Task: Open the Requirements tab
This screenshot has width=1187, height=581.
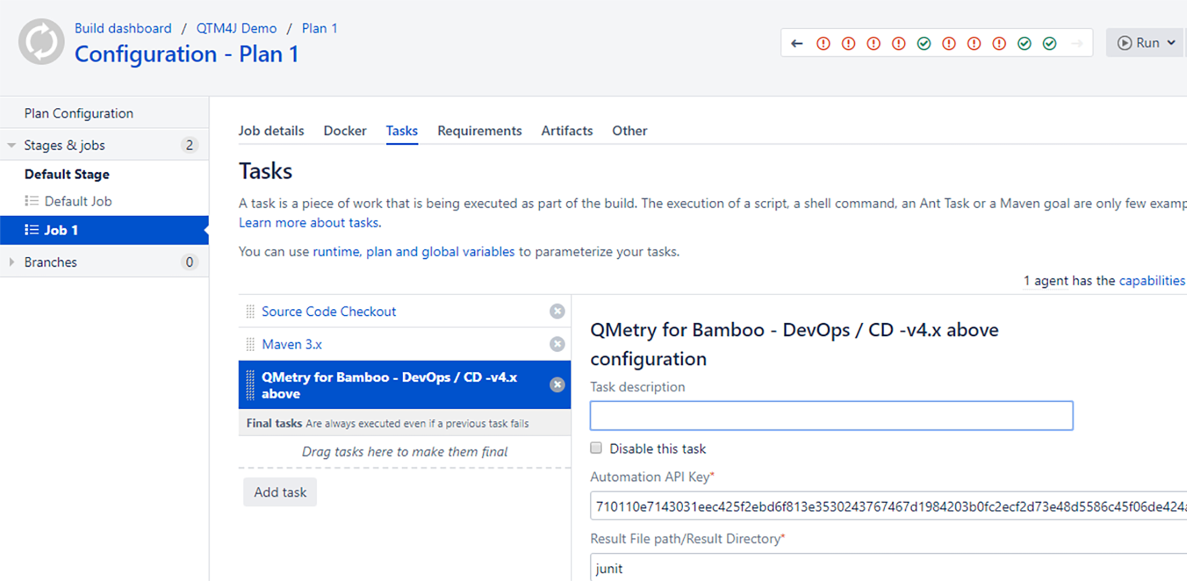Action: click(479, 130)
